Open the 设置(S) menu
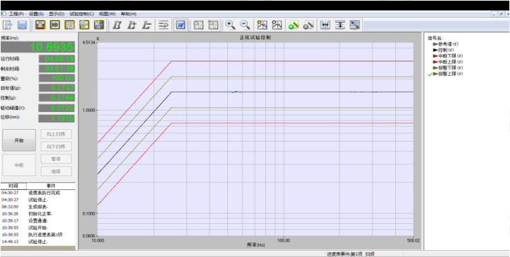510x257 pixels. (x=36, y=14)
